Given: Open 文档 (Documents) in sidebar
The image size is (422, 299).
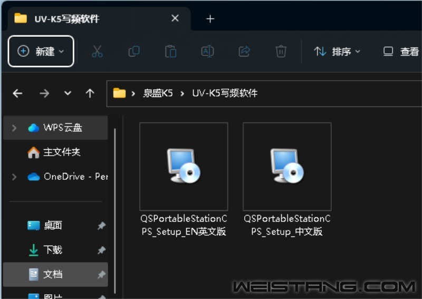Looking at the screenshot, I should click(x=55, y=274).
